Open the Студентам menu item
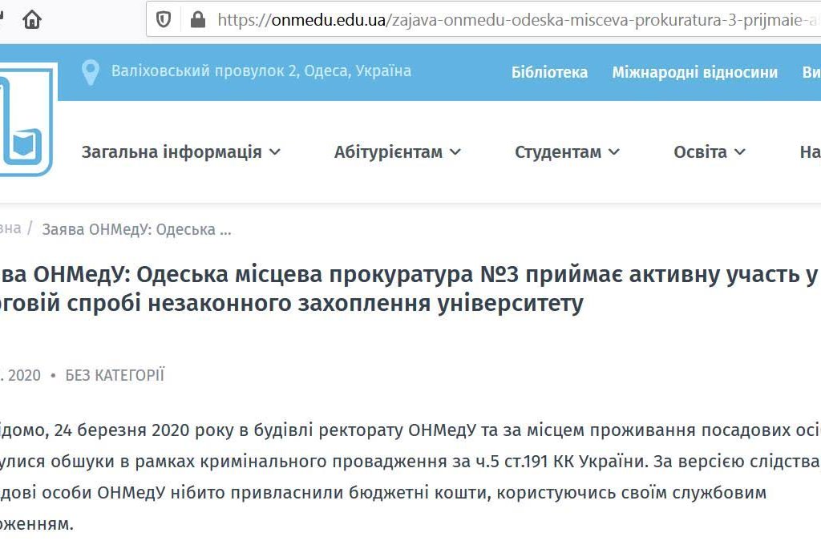Screen dimensions: 821x557 point(558,151)
